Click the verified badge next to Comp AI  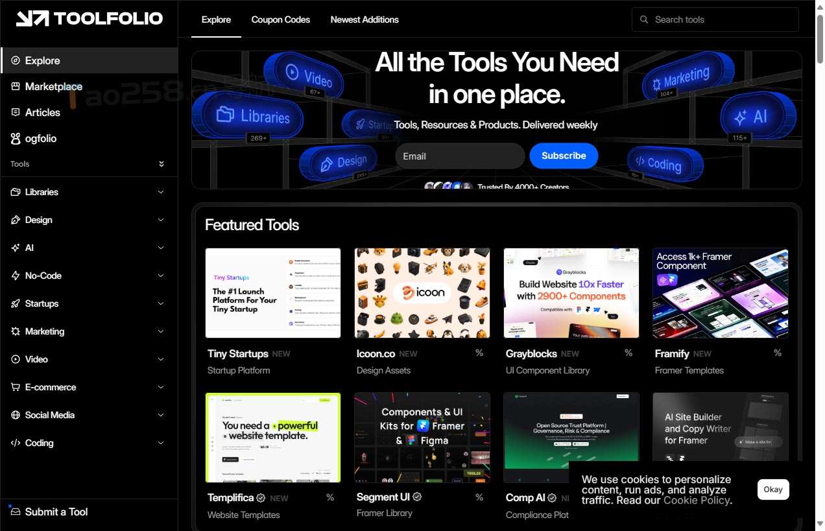[x=552, y=498]
